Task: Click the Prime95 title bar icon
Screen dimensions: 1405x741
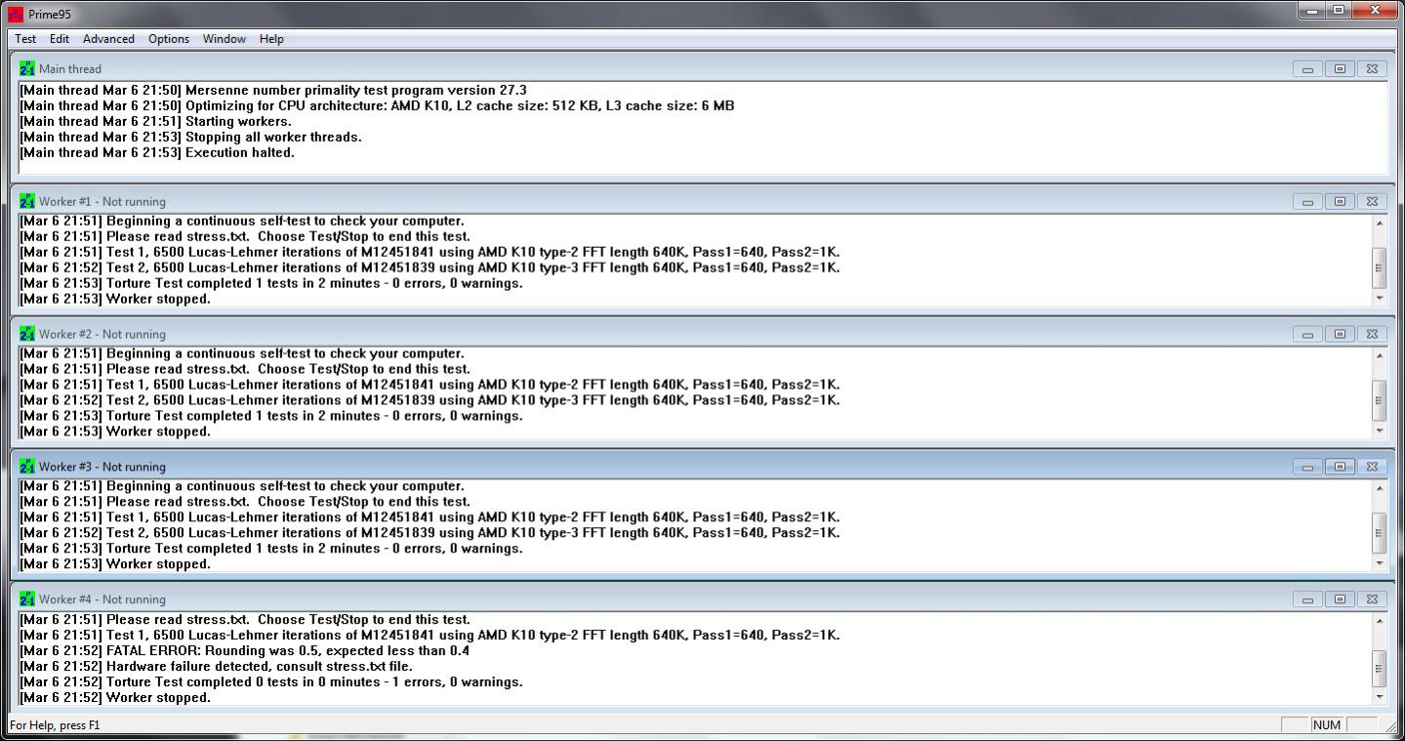Action: (15, 14)
